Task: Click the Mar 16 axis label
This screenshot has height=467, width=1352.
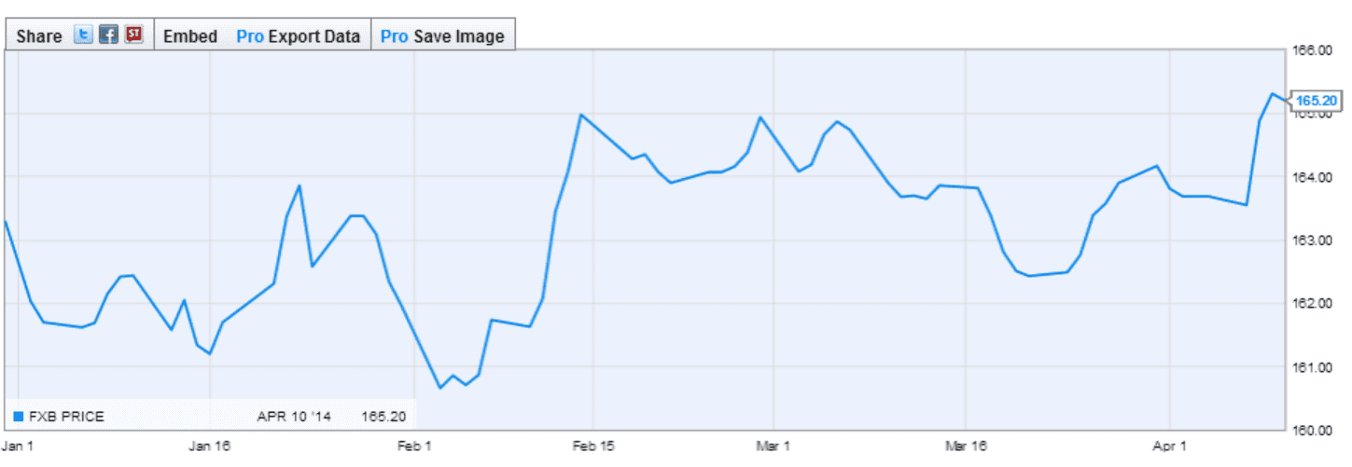Action: pyautogui.click(x=967, y=445)
